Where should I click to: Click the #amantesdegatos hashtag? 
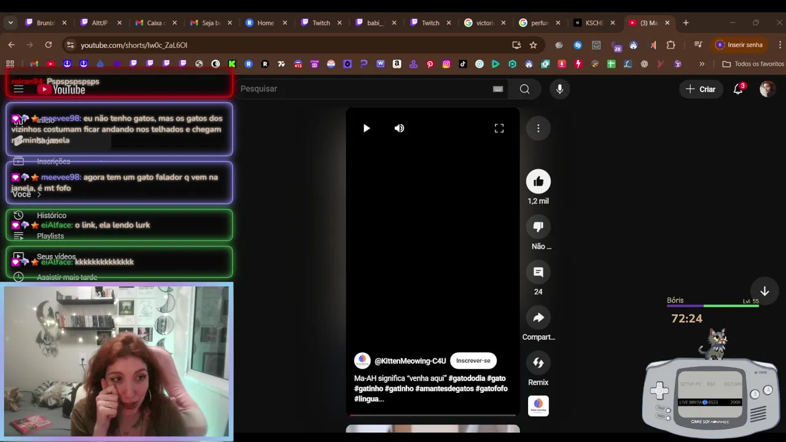pos(444,389)
